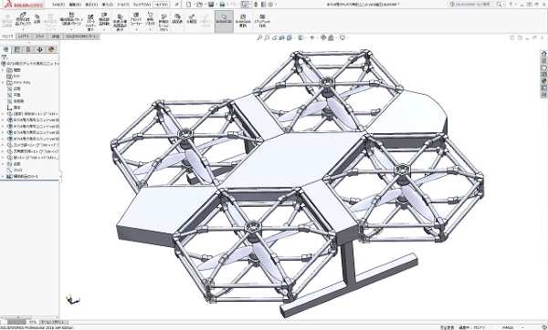Click the Print icon in the top toolbar
The height and width of the screenshot is (330, 548).
[222, 5]
